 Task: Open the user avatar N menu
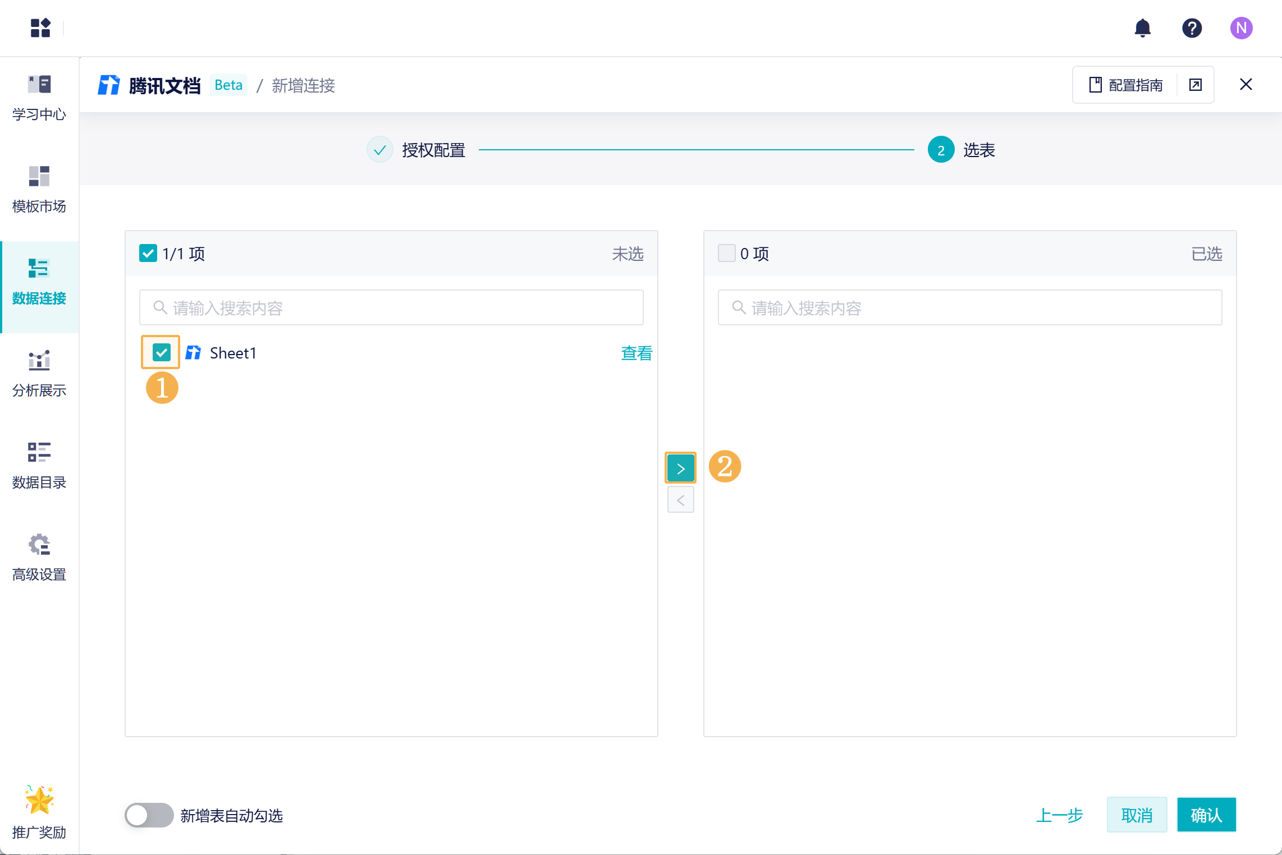[1241, 28]
